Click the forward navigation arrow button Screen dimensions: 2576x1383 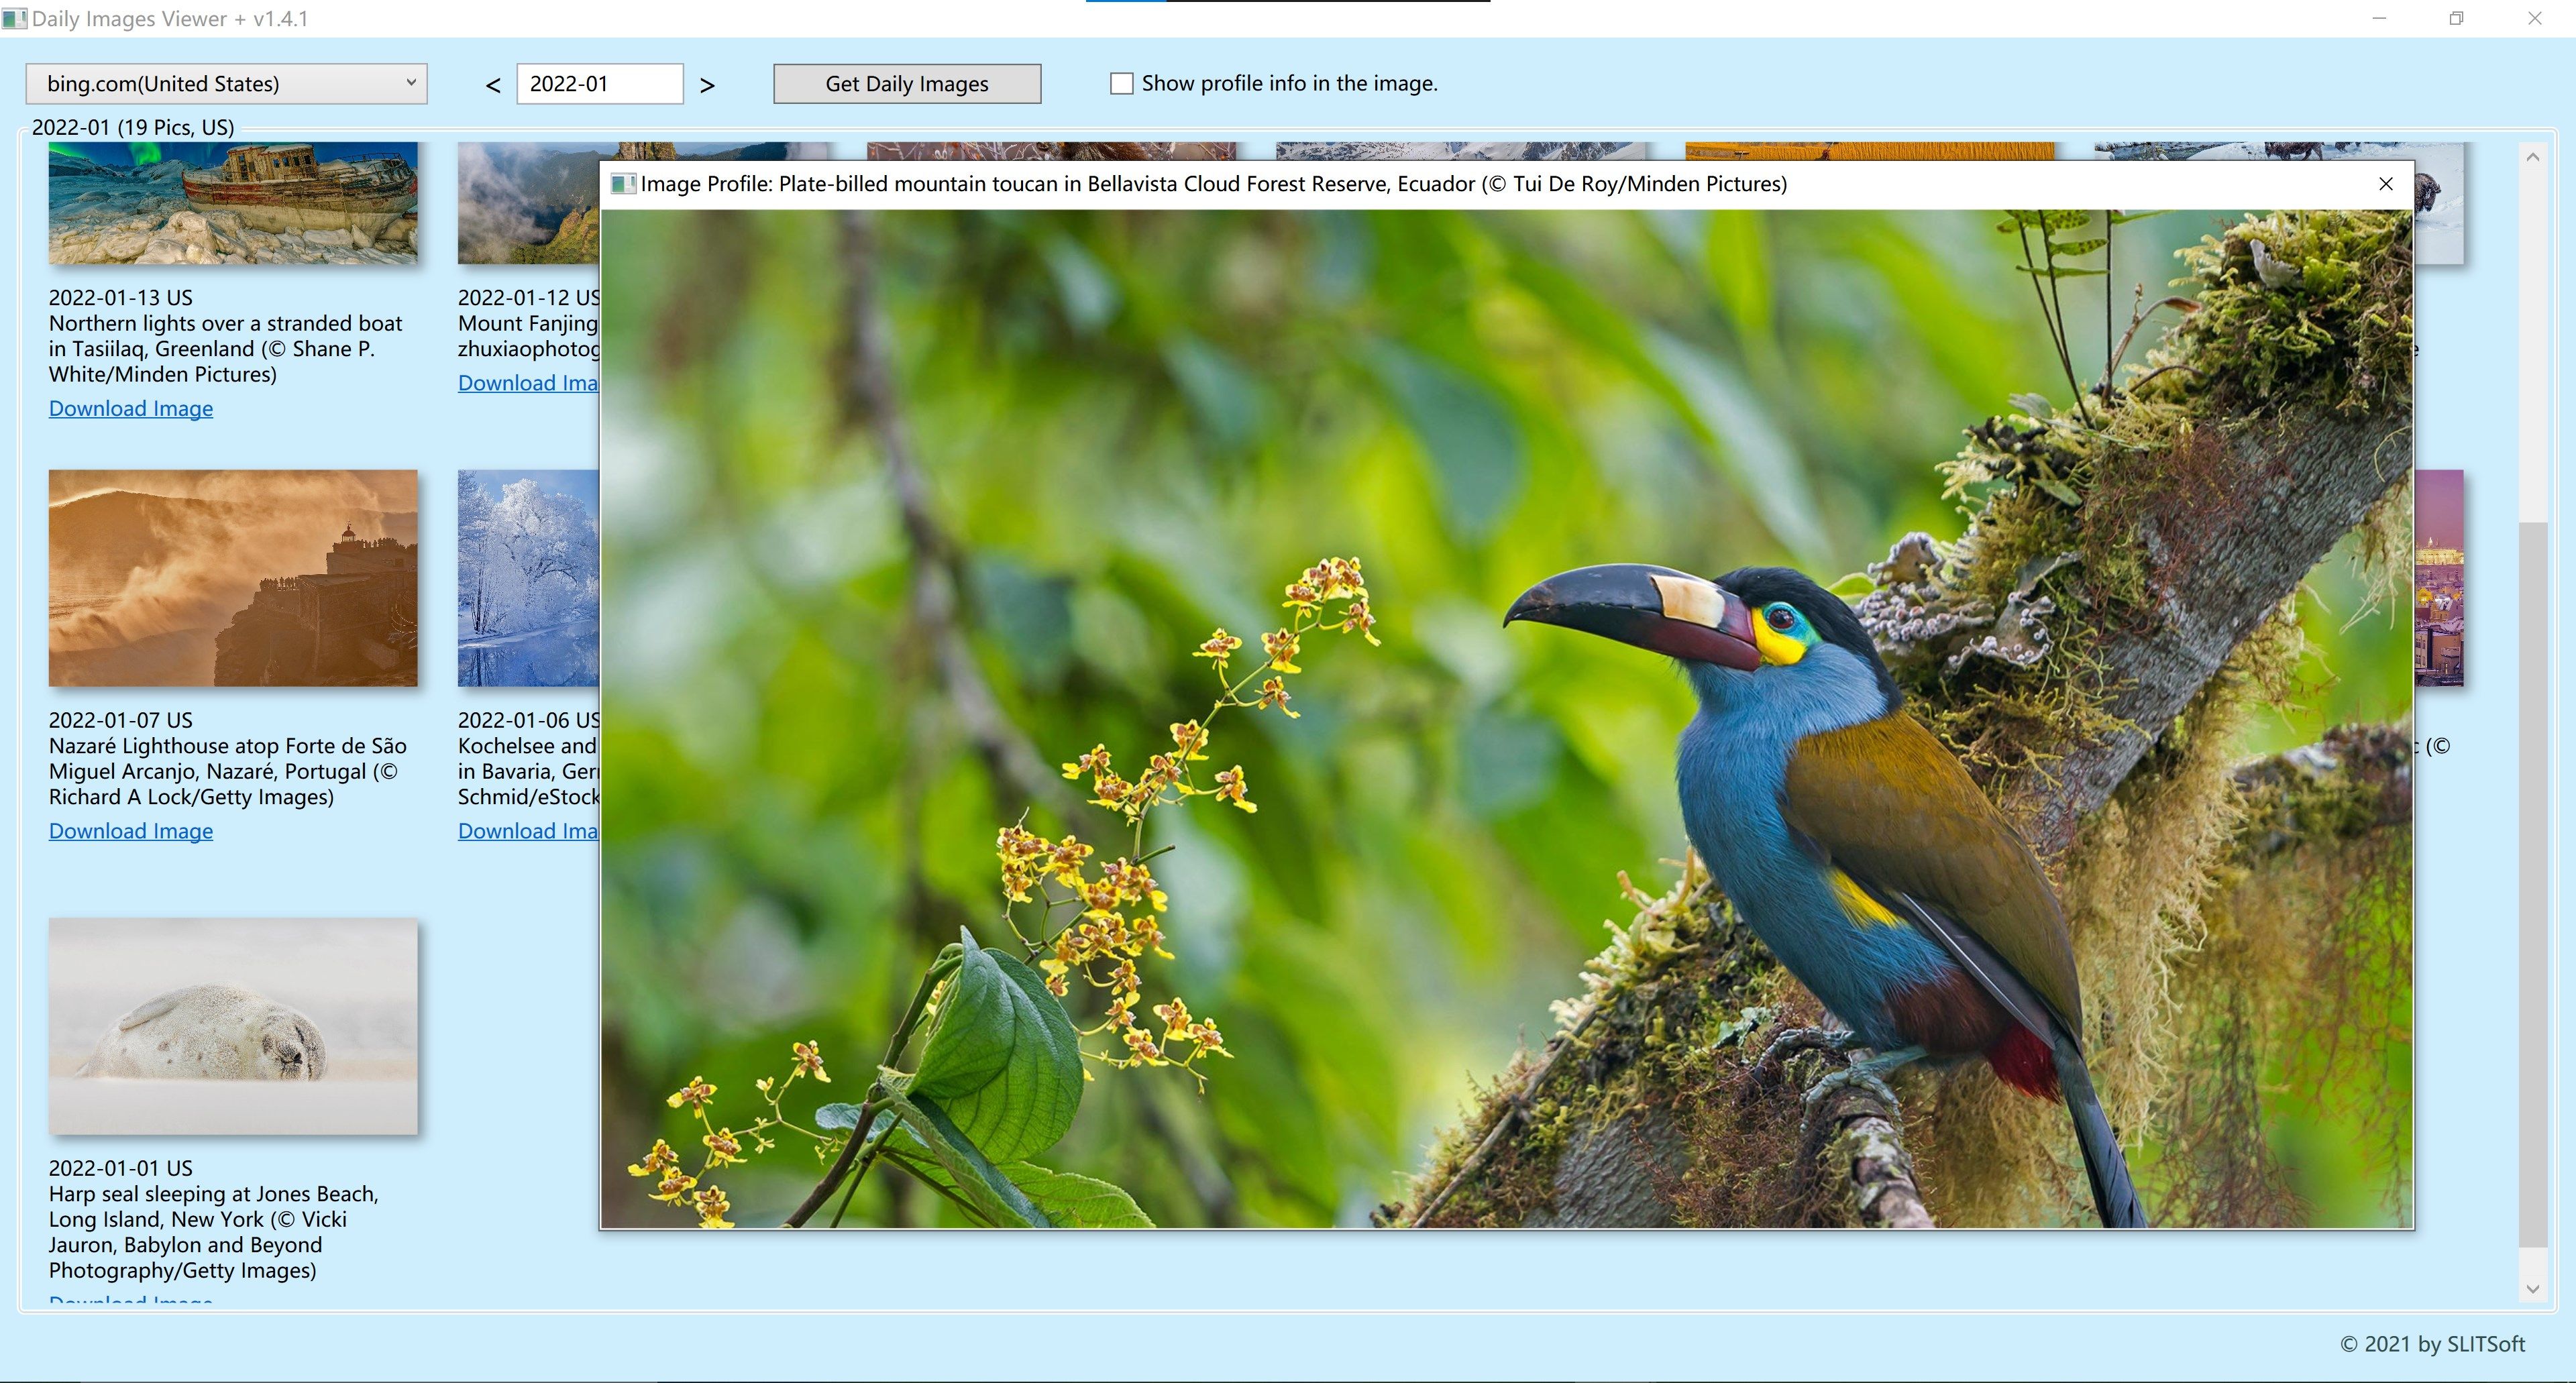pyautogui.click(x=710, y=82)
